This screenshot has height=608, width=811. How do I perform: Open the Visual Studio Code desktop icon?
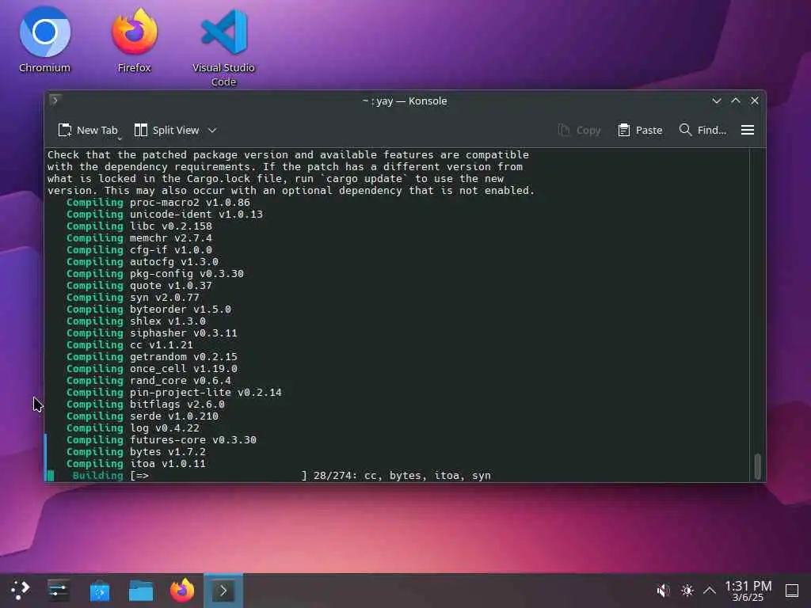click(223, 47)
